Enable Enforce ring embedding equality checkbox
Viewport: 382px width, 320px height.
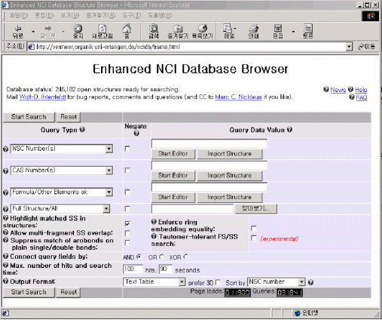(254, 229)
